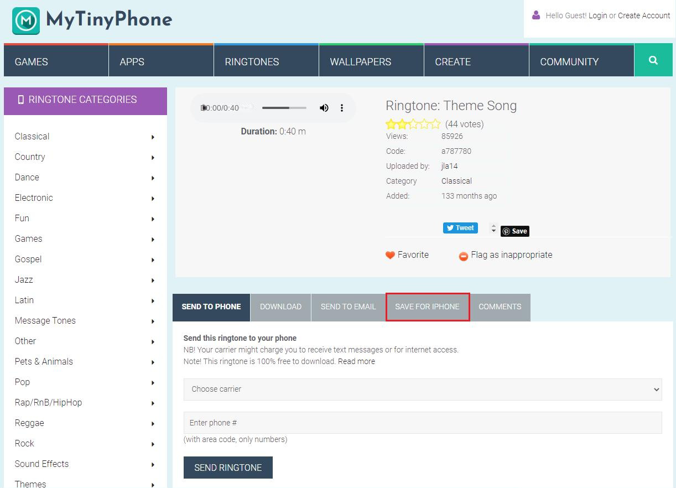Click the heart Favorite icon

390,255
